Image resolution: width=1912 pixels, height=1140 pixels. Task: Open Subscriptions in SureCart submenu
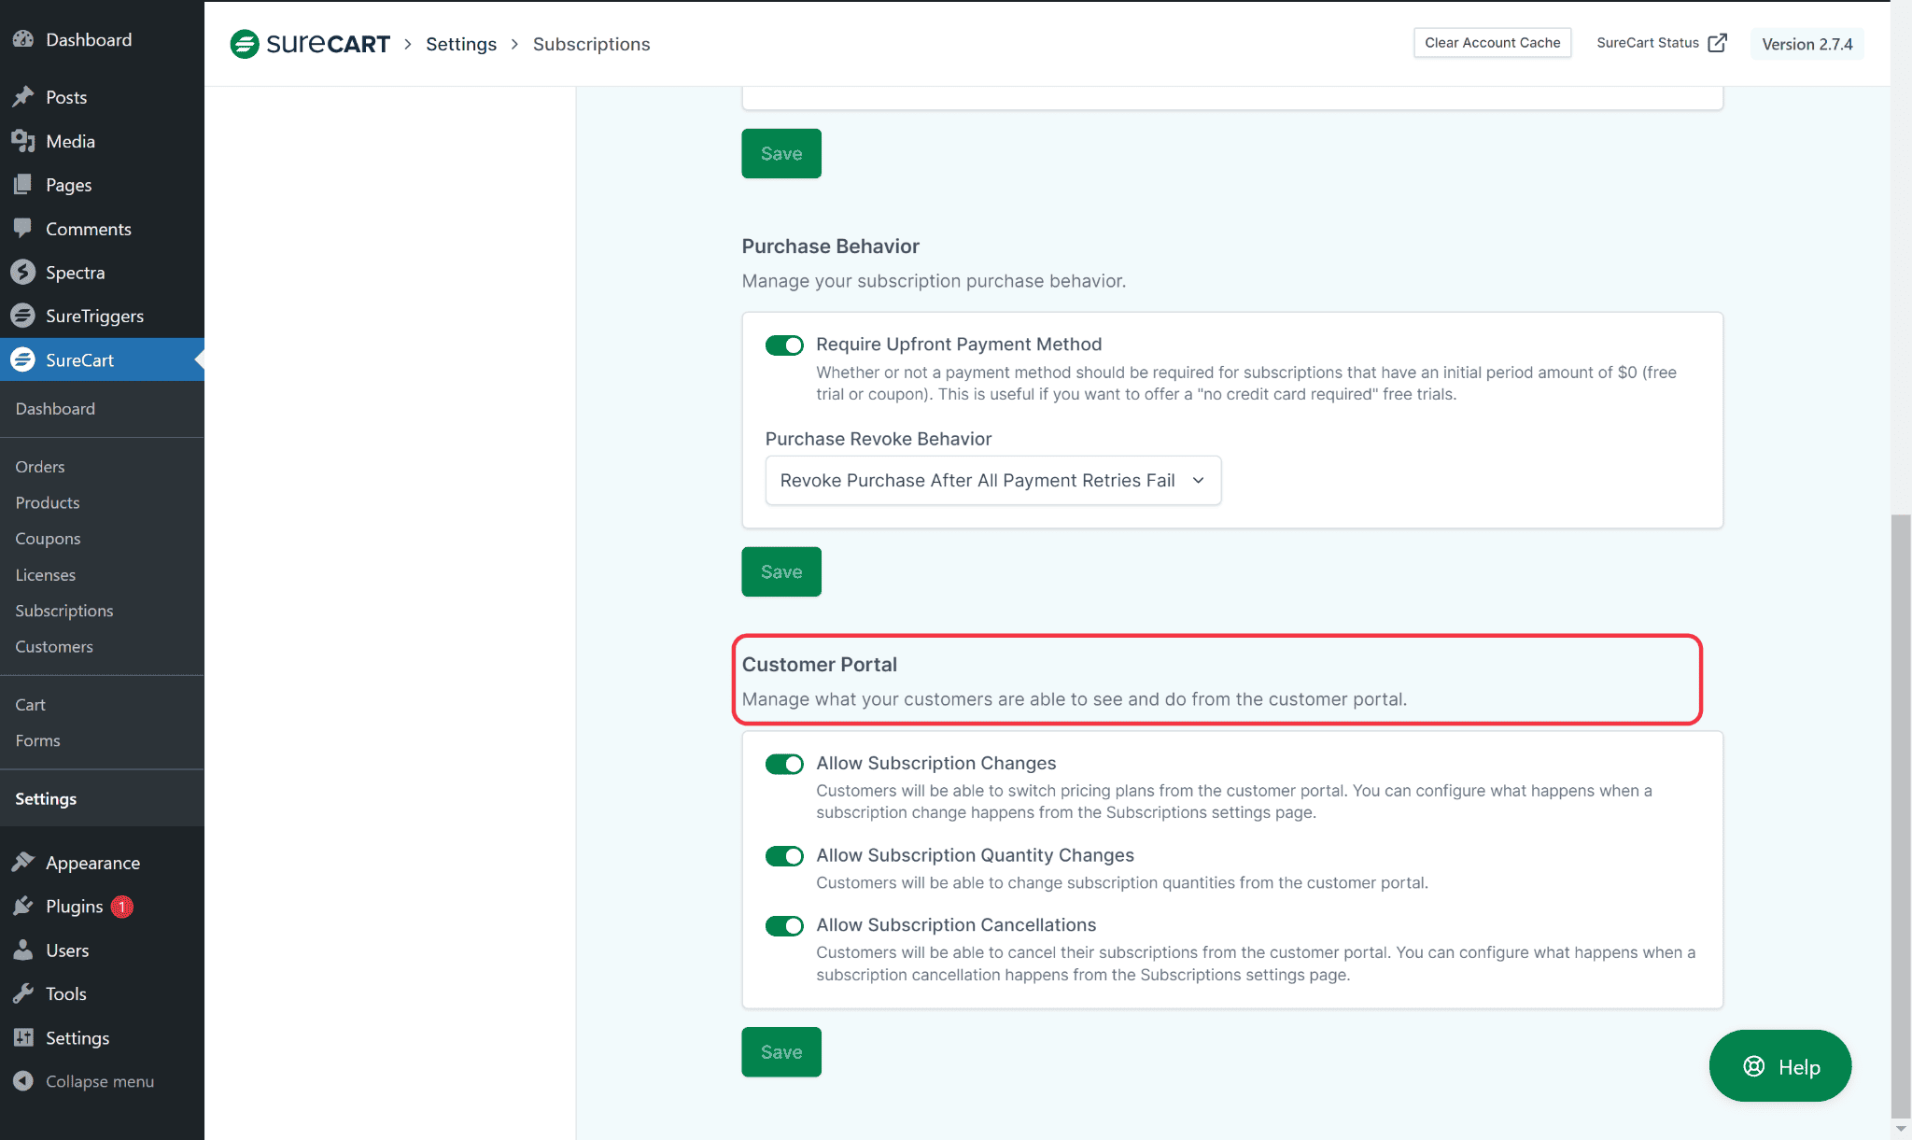click(64, 611)
